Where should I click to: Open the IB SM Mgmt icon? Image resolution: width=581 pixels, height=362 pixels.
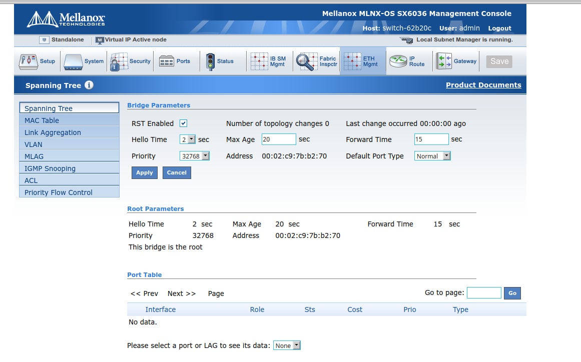pyautogui.click(x=259, y=61)
